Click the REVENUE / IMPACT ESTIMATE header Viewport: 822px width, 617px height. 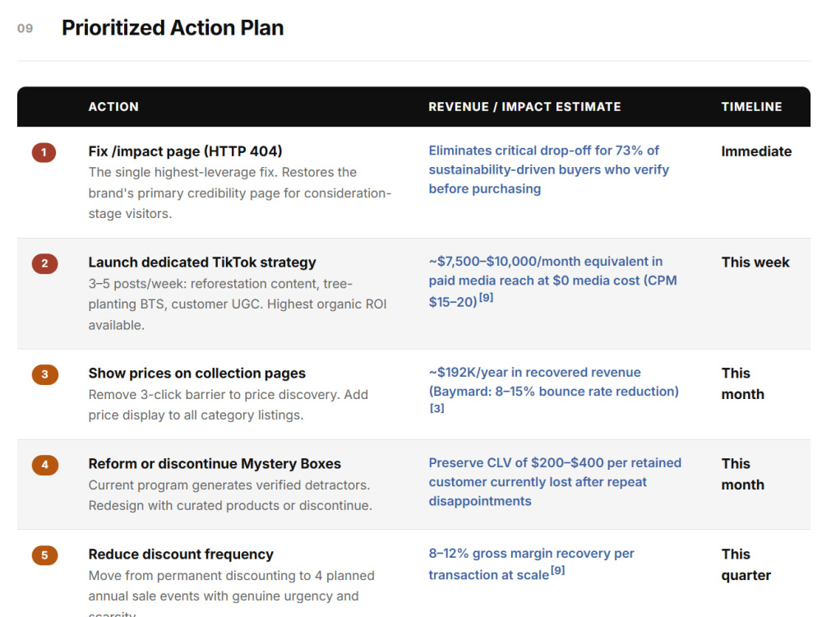click(524, 106)
